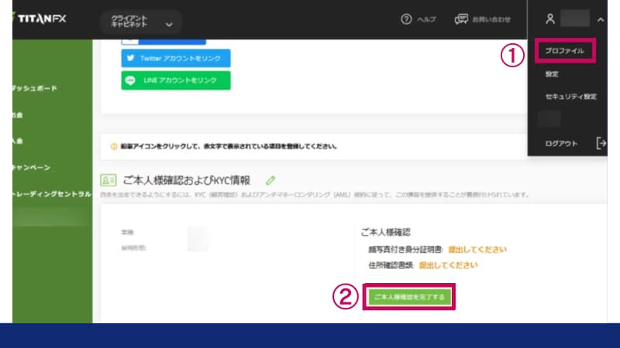
Task: Select ログアウト to sign out
Action: point(561,143)
